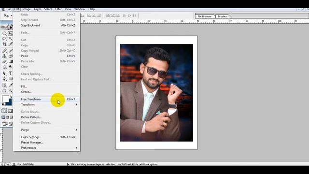Open Preset Manager... from Edit menu

coord(47,143)
